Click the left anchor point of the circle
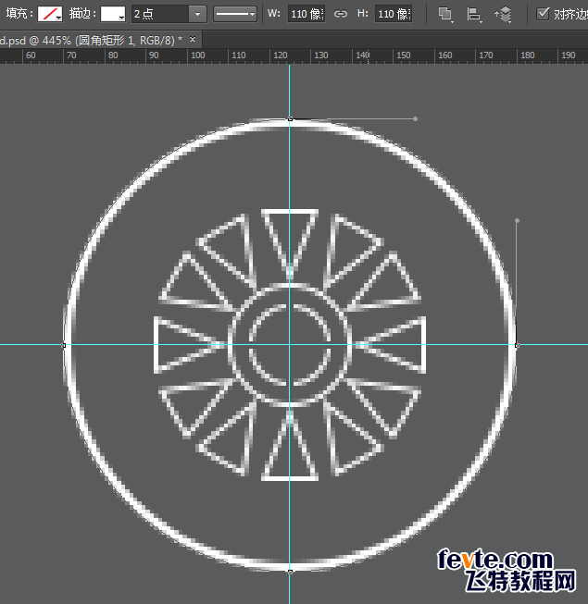588x604 pixels. point(64,345)
